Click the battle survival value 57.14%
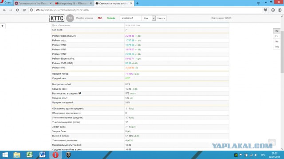This screenshot has width=284, height=159. pos(129,136)
